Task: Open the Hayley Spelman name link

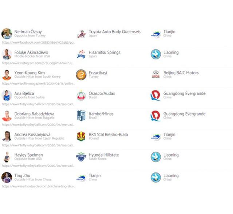Action: pyautogui.click(x=29, y=155)
